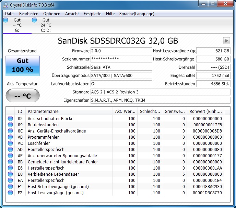Click raw value 0000488AC930

tap(208, 186)
